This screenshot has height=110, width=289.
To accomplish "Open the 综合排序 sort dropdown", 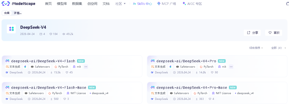I will point(256,48).
